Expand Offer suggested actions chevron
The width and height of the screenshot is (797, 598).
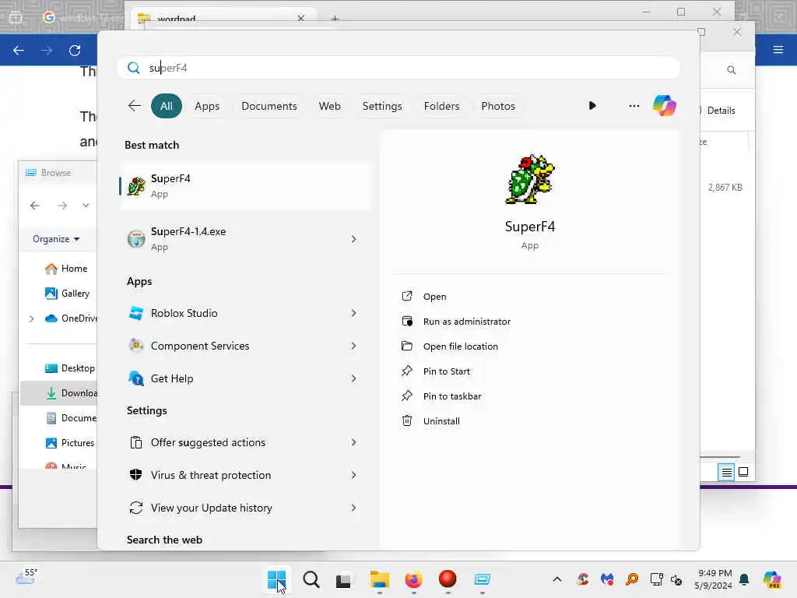point(354,442)
